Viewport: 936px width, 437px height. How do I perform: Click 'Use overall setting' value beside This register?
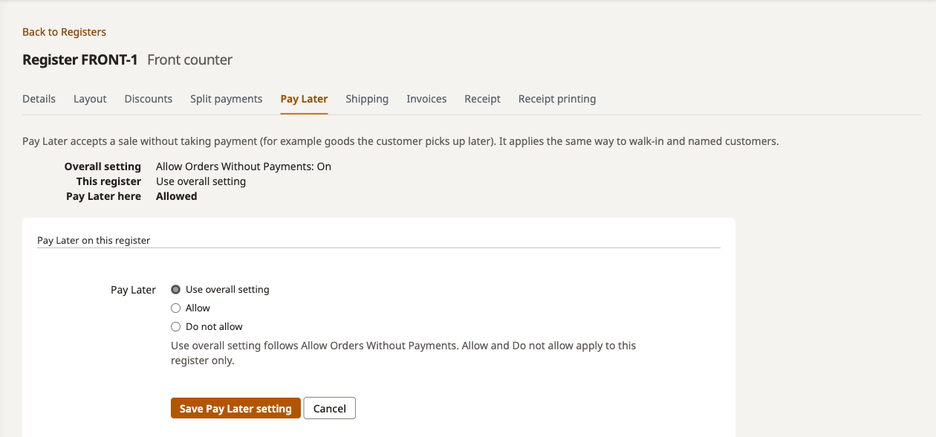[x=201, y=181]
